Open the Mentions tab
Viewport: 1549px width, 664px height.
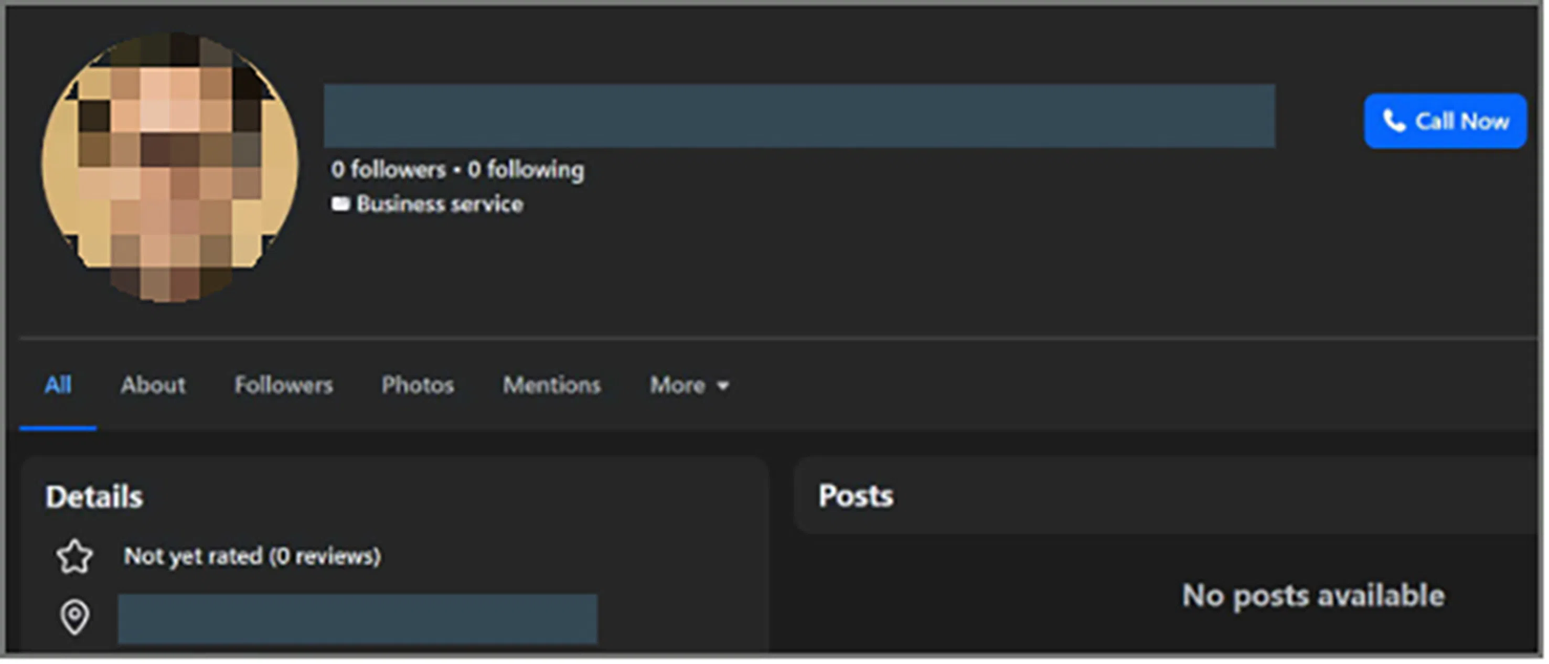pyautogui.click(x=551, y=385)
